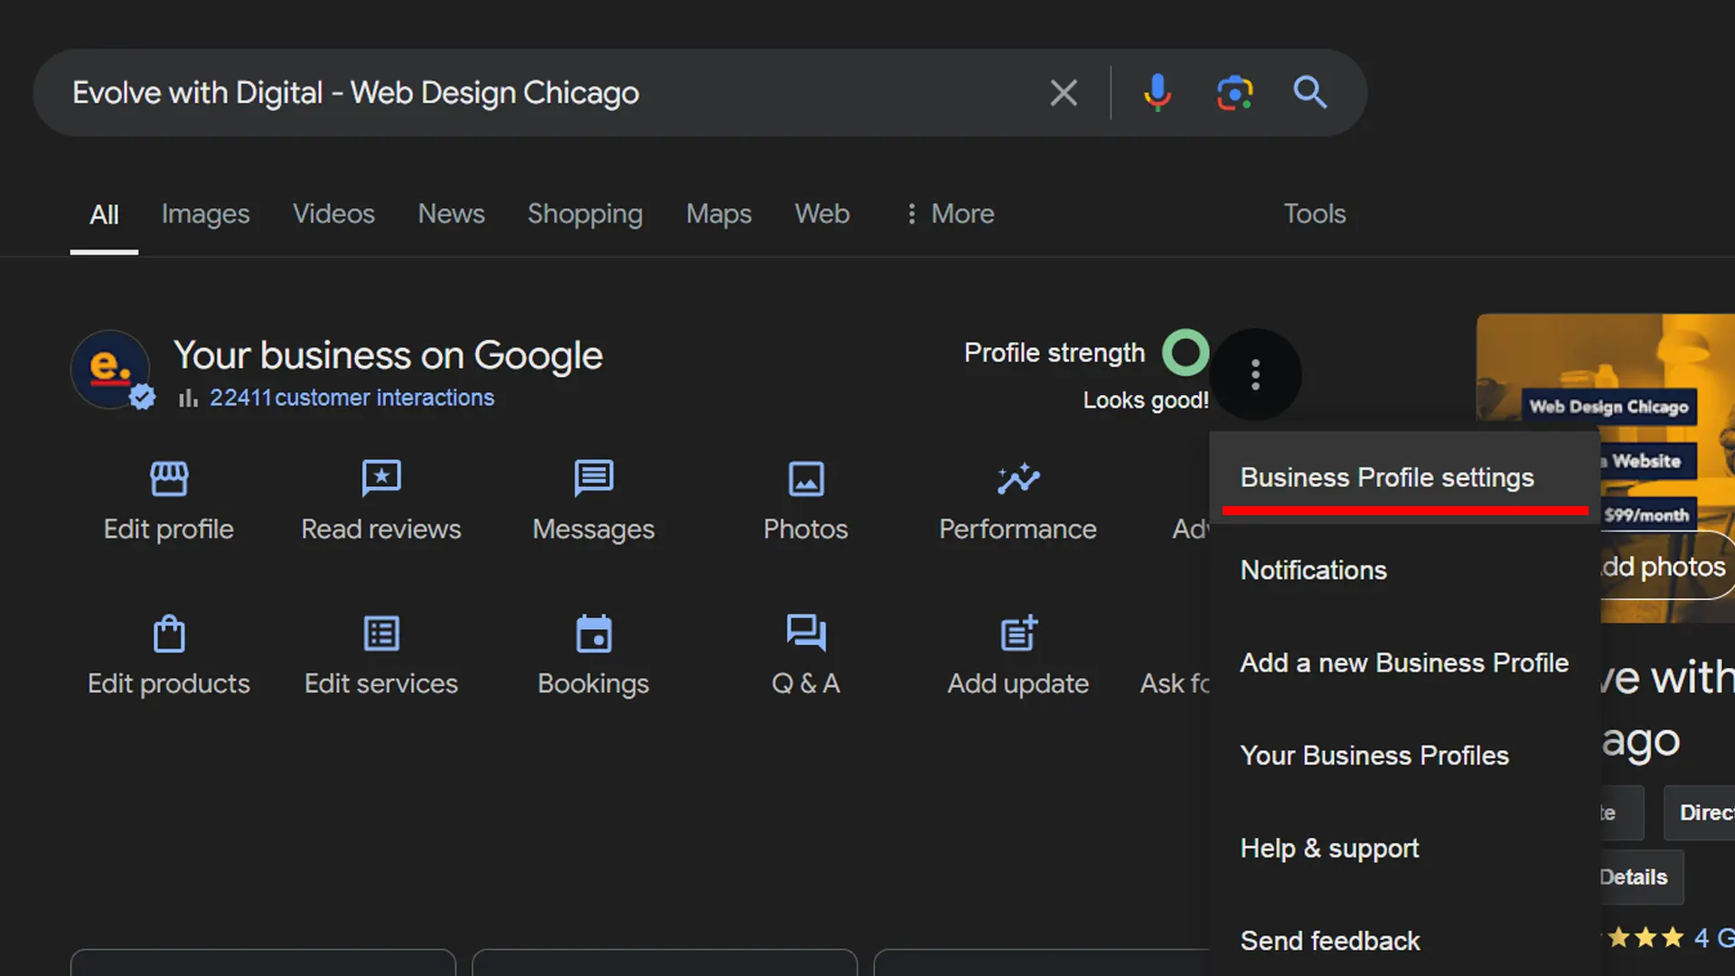
Task: Switch to the Maps tab
Action: tap(718, 214)
